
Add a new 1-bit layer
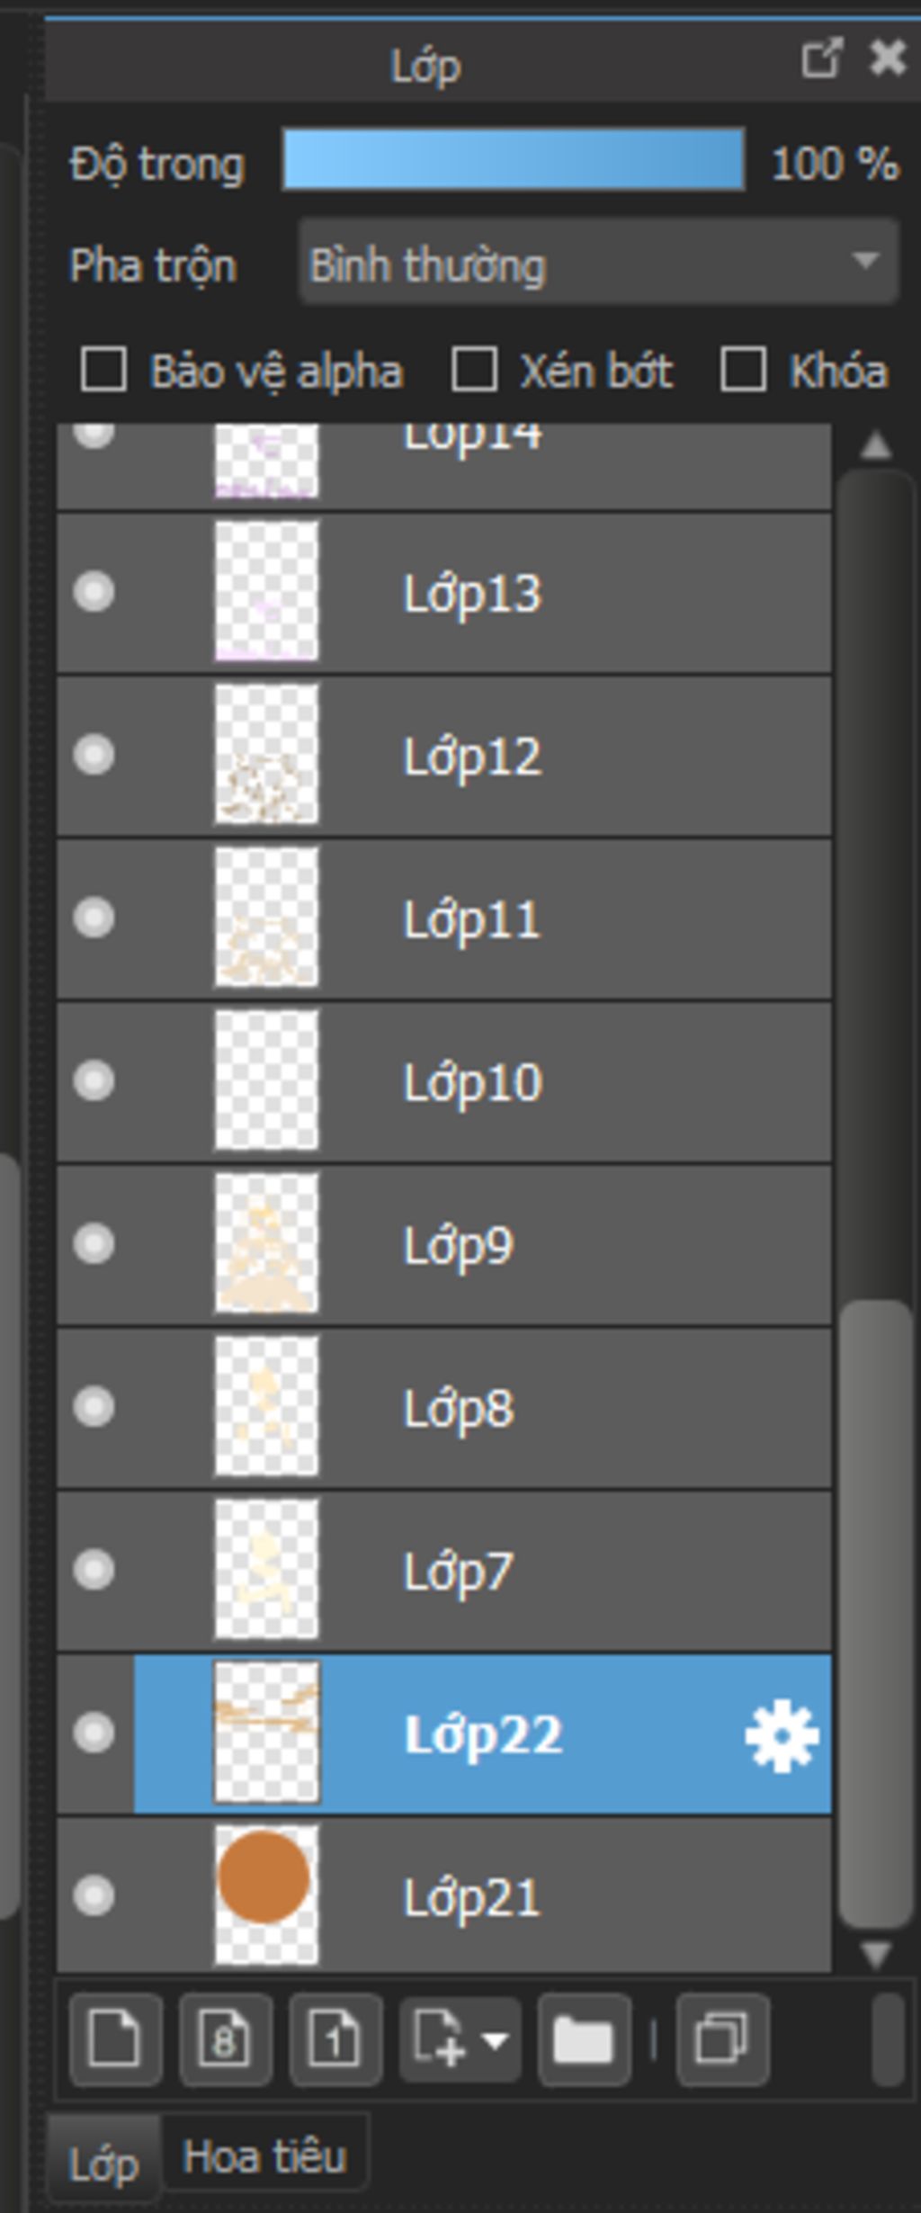(335, 2038)
